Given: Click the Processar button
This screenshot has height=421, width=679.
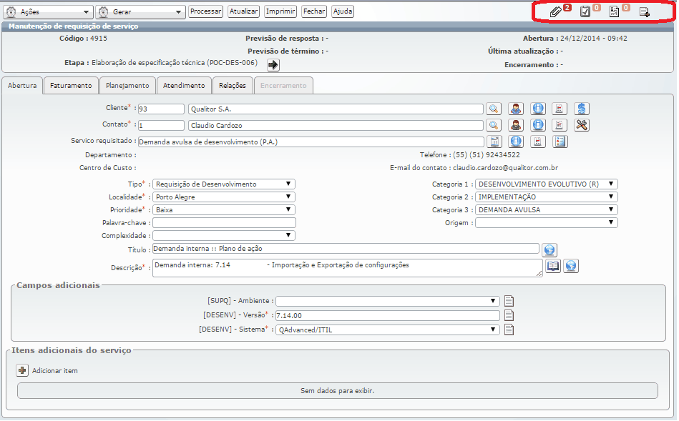Looking at the screenshot, I should click(206, 11).
